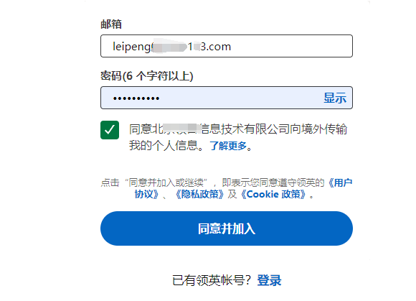The height and width of the screenshot is (301, 416).
Task: Click the 邮箱 field label
Action: [111, 24]
